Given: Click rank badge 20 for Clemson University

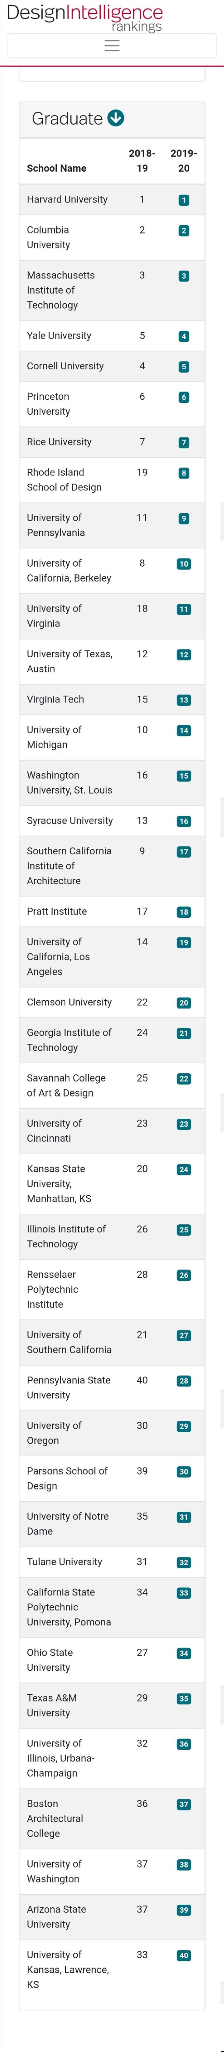Looking at the screenshot, I should 183,1003.
